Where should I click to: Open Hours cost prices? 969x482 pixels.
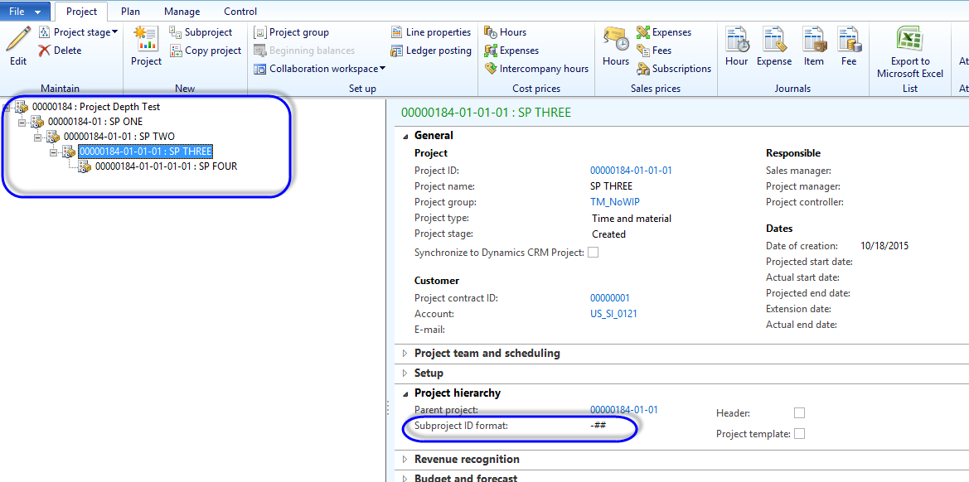click(x=506, y=32)
